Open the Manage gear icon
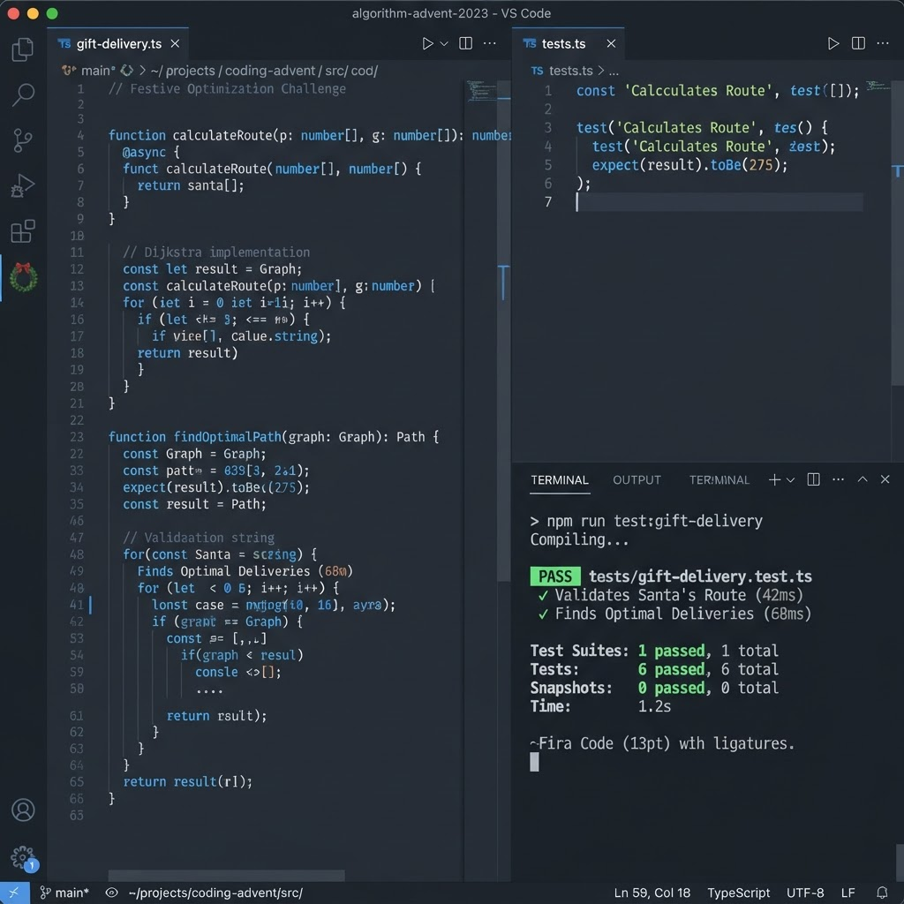Viewport: 904px width, 904px height. tap(23, 858)
